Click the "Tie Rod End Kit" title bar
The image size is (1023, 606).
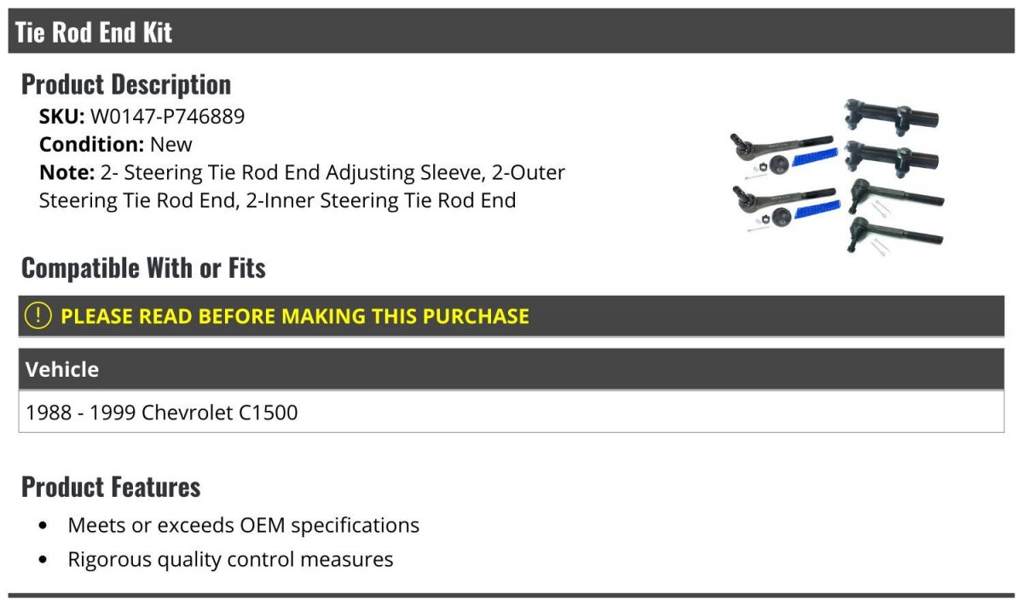coord(94,32)
